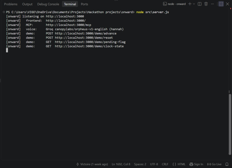
Task: Click the node - onward terminal icon
Action: coord(165,4)
